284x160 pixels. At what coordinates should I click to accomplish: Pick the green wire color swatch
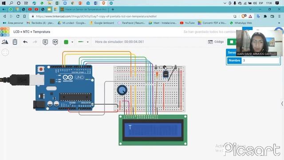(66, 42)
